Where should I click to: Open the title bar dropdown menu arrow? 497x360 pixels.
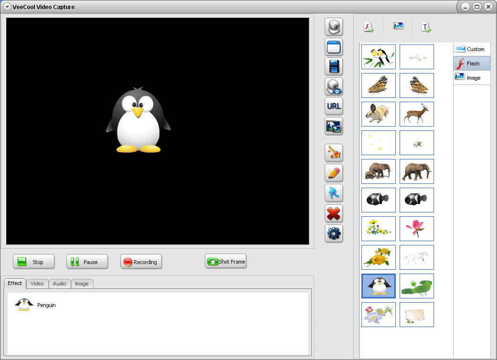tap(7, 7)
